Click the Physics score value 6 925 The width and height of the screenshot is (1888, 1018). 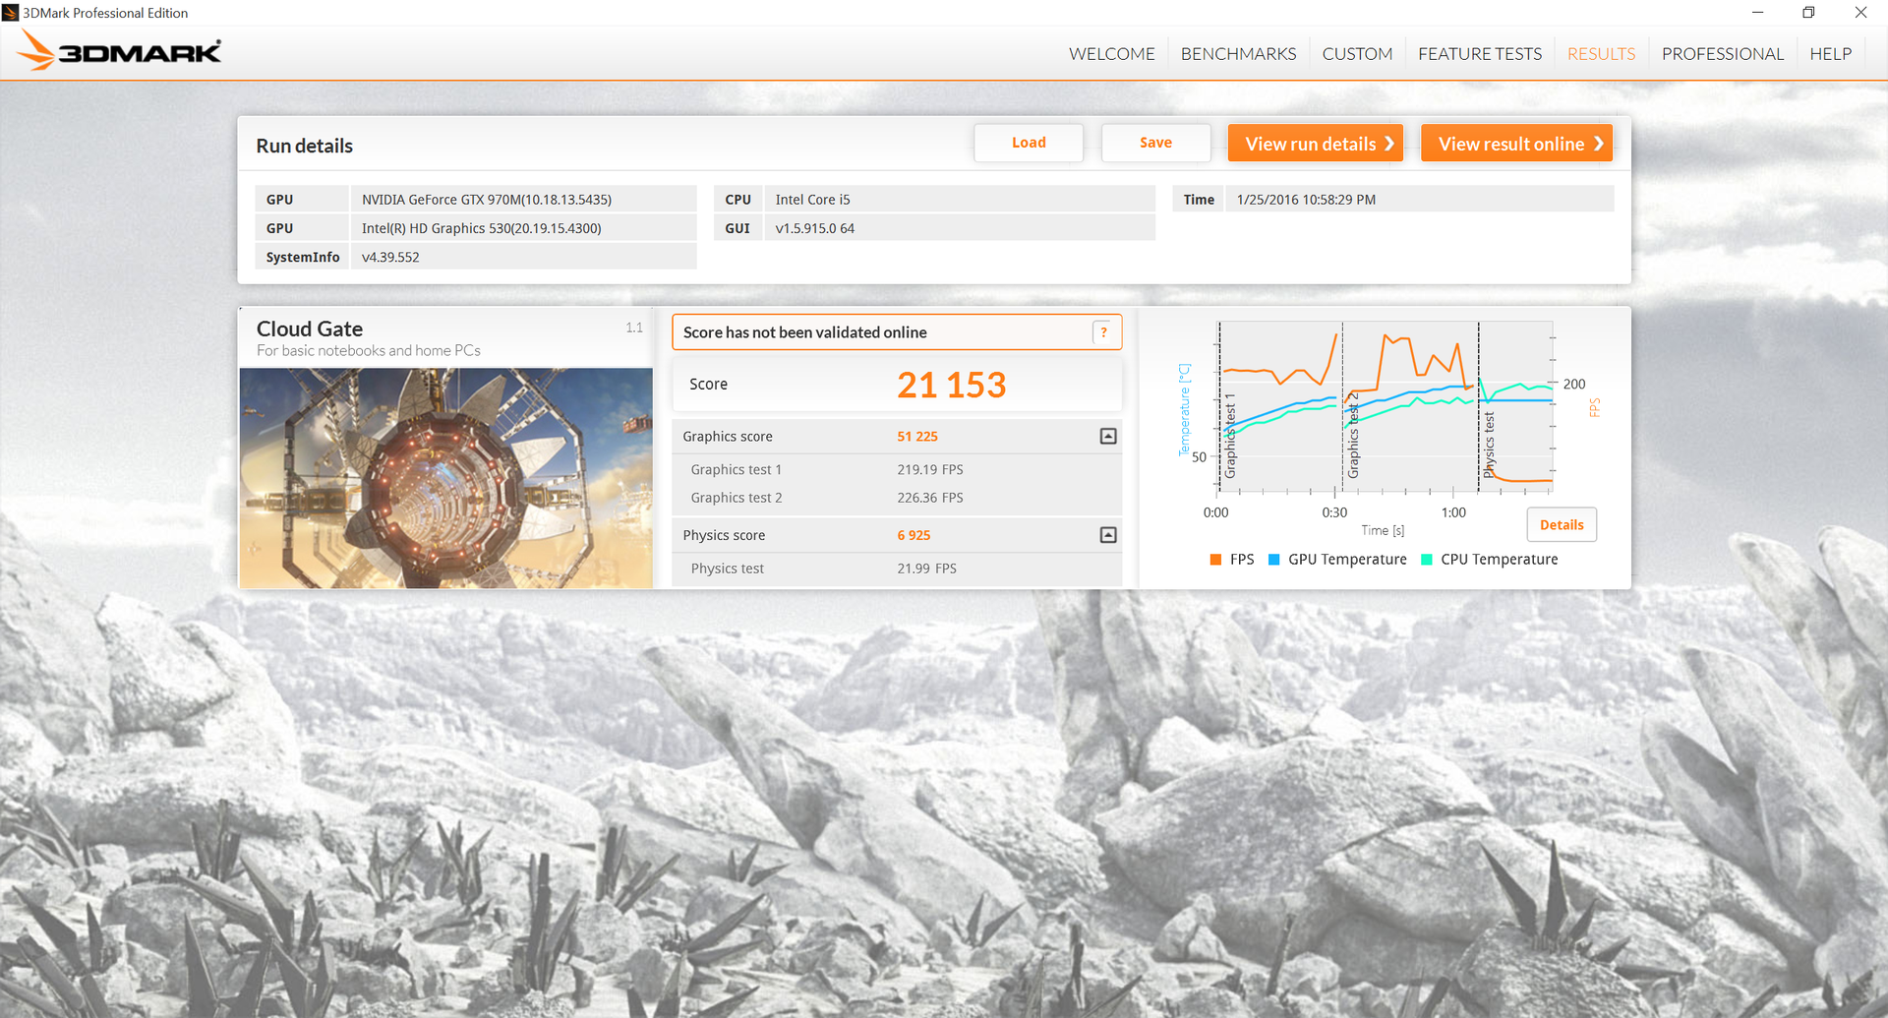click(914, 535)
